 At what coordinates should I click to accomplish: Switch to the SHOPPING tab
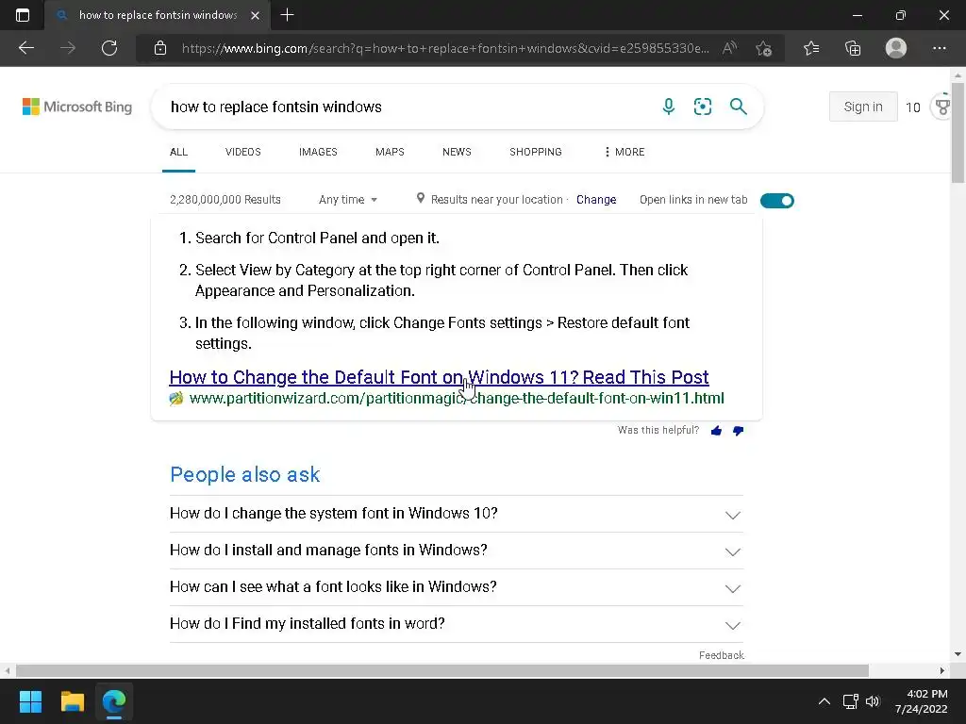[536, 152]
